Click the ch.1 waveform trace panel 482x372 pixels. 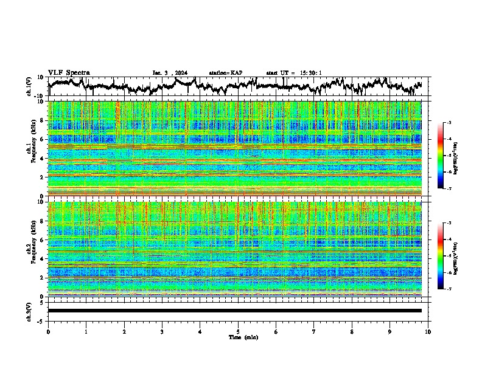click(238, 86)
